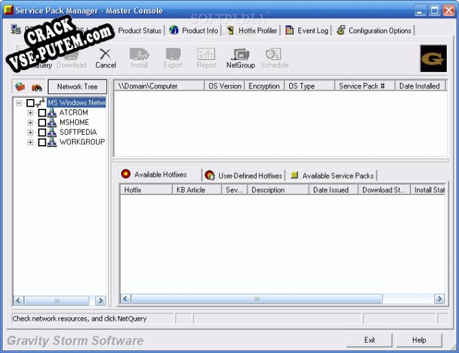
Task: Click the Event Log tab icon
Action: [290, 30]
